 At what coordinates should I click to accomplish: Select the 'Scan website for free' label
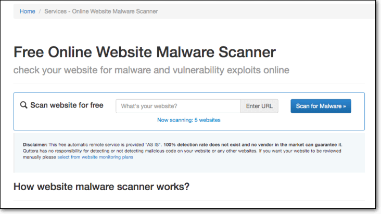tap(67, 105)
